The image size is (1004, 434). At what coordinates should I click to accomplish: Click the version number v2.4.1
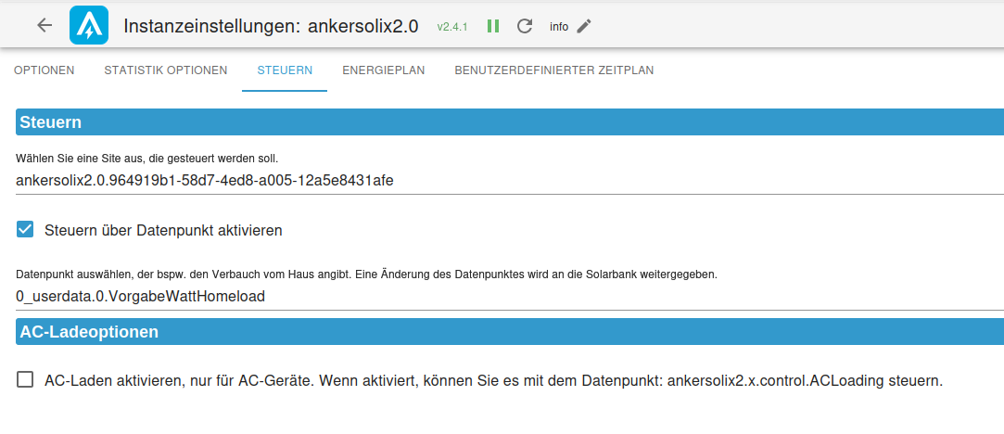pyautogui.click(x=452, y=27)
